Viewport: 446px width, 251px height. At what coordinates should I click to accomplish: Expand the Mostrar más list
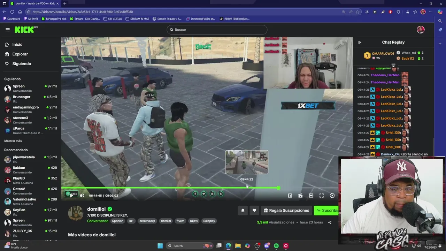(13, 141)
